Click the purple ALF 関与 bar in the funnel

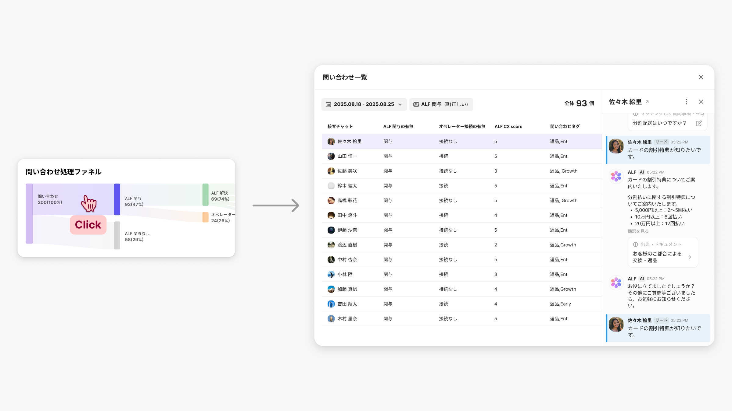[x=117, y=199]
